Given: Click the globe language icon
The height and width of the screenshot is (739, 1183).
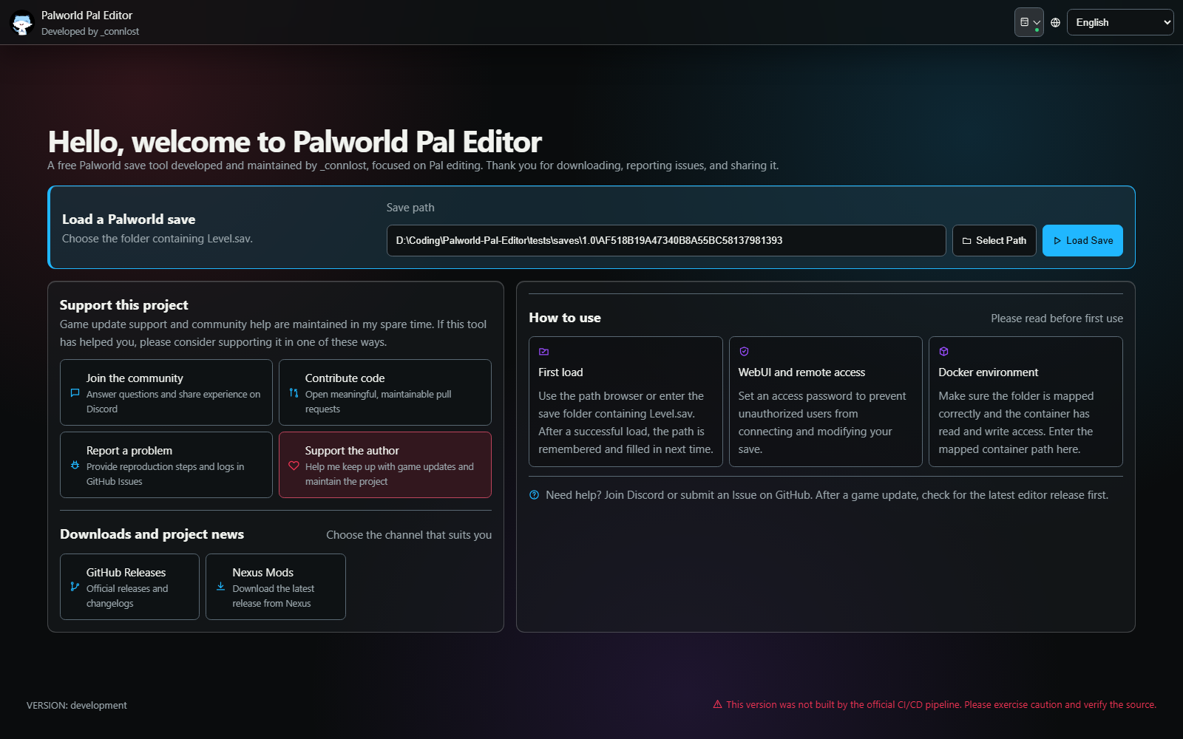Looking at the screenshot, I should pos(1055,23).
